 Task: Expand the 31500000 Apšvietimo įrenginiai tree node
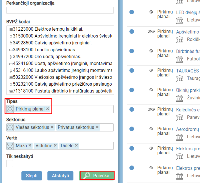11,36
